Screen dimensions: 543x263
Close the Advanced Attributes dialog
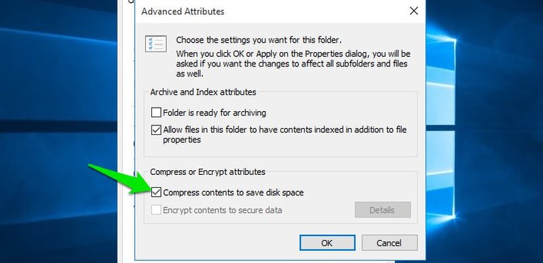click(413, 11)
